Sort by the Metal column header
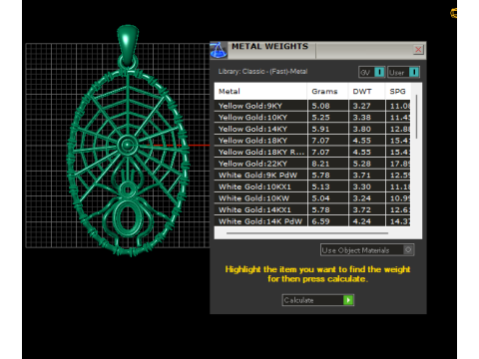The image size is (479, 359). (260, 91)
